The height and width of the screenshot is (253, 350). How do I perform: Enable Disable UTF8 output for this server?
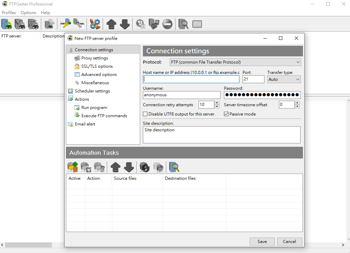tap(145, 114)
